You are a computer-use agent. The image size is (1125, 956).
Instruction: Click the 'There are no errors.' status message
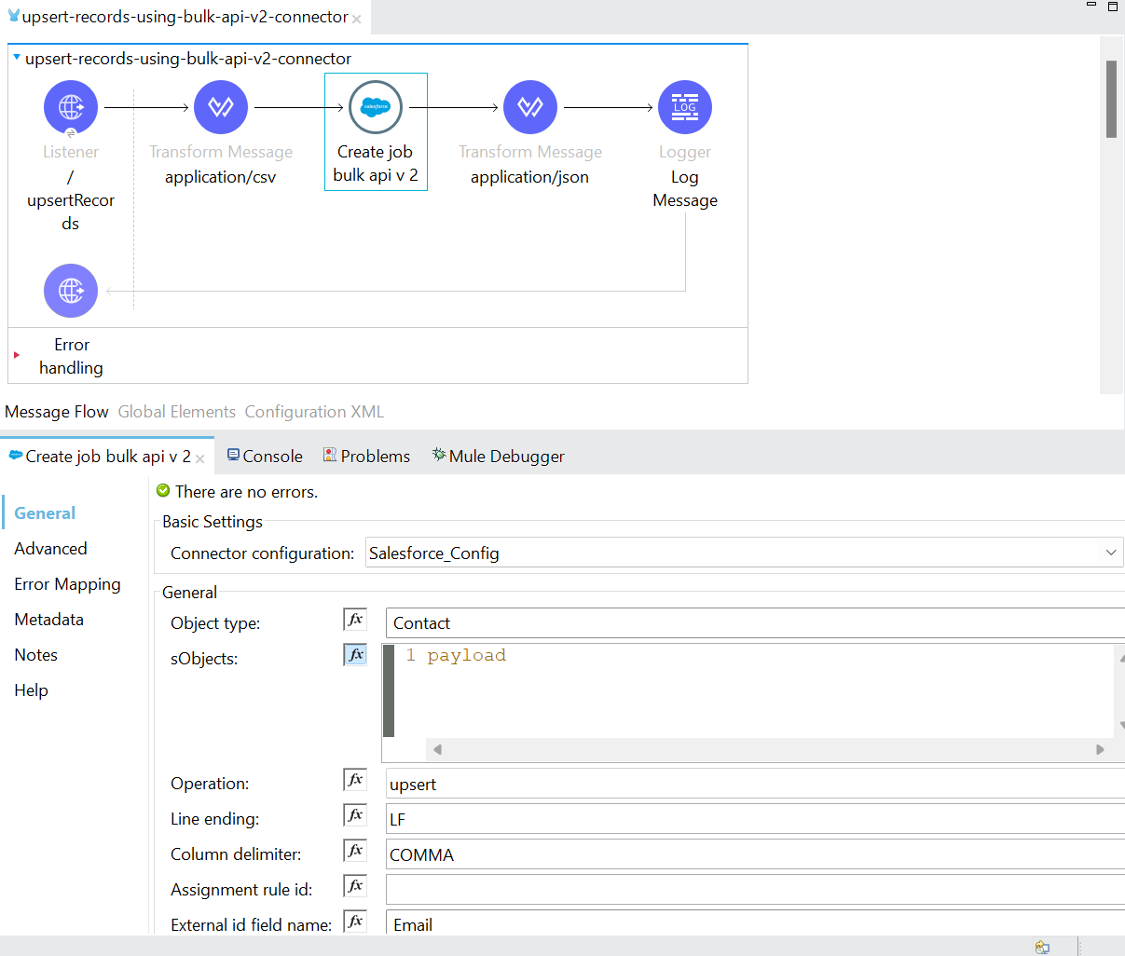point(246,492)
